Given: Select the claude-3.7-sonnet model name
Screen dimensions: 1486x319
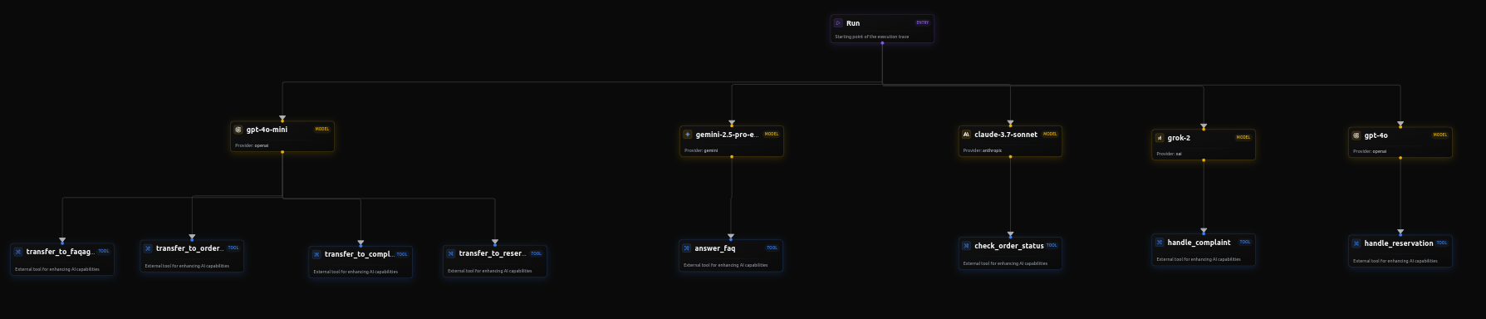Looking at the screenshot, I should (1006, 135).
